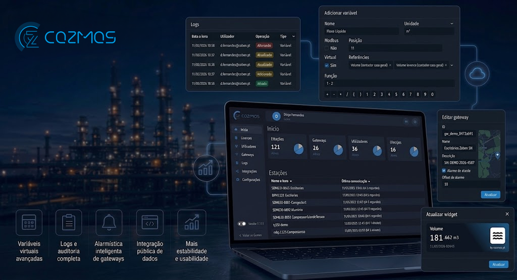Viewport: 517px width, 280px height.
Task: Open Integrações menu item in sidebar
Action: [249, 171]
